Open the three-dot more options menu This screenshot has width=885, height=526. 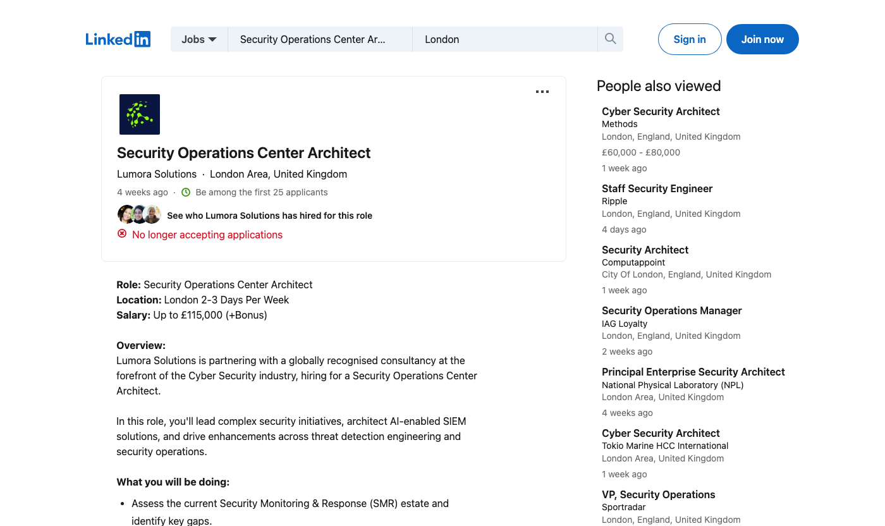point(542,92)
